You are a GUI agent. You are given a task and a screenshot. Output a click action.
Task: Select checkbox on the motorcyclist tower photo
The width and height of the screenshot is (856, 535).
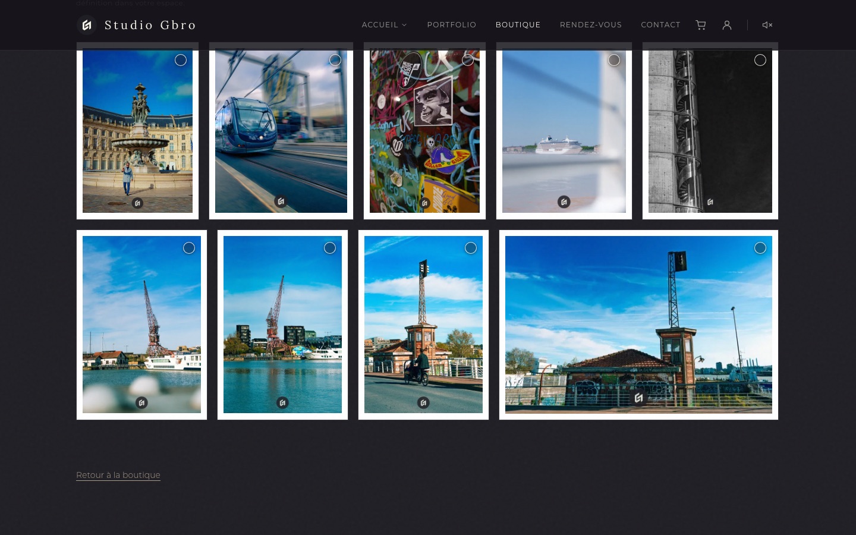point(471,248)
